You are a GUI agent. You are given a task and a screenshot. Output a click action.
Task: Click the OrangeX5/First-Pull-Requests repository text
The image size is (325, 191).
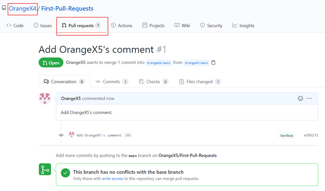(188, 155)
